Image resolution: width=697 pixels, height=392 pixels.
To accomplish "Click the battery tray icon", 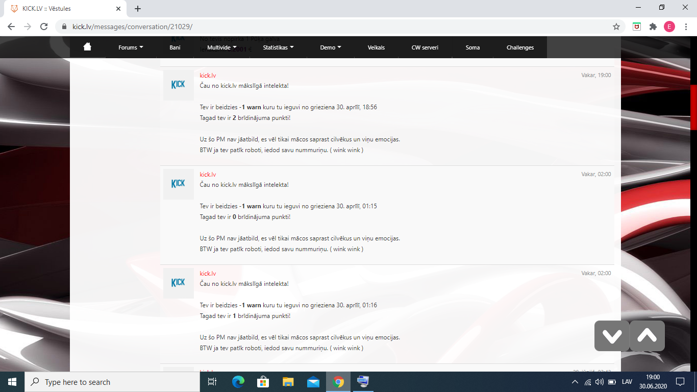I will [x=612, y=382].
